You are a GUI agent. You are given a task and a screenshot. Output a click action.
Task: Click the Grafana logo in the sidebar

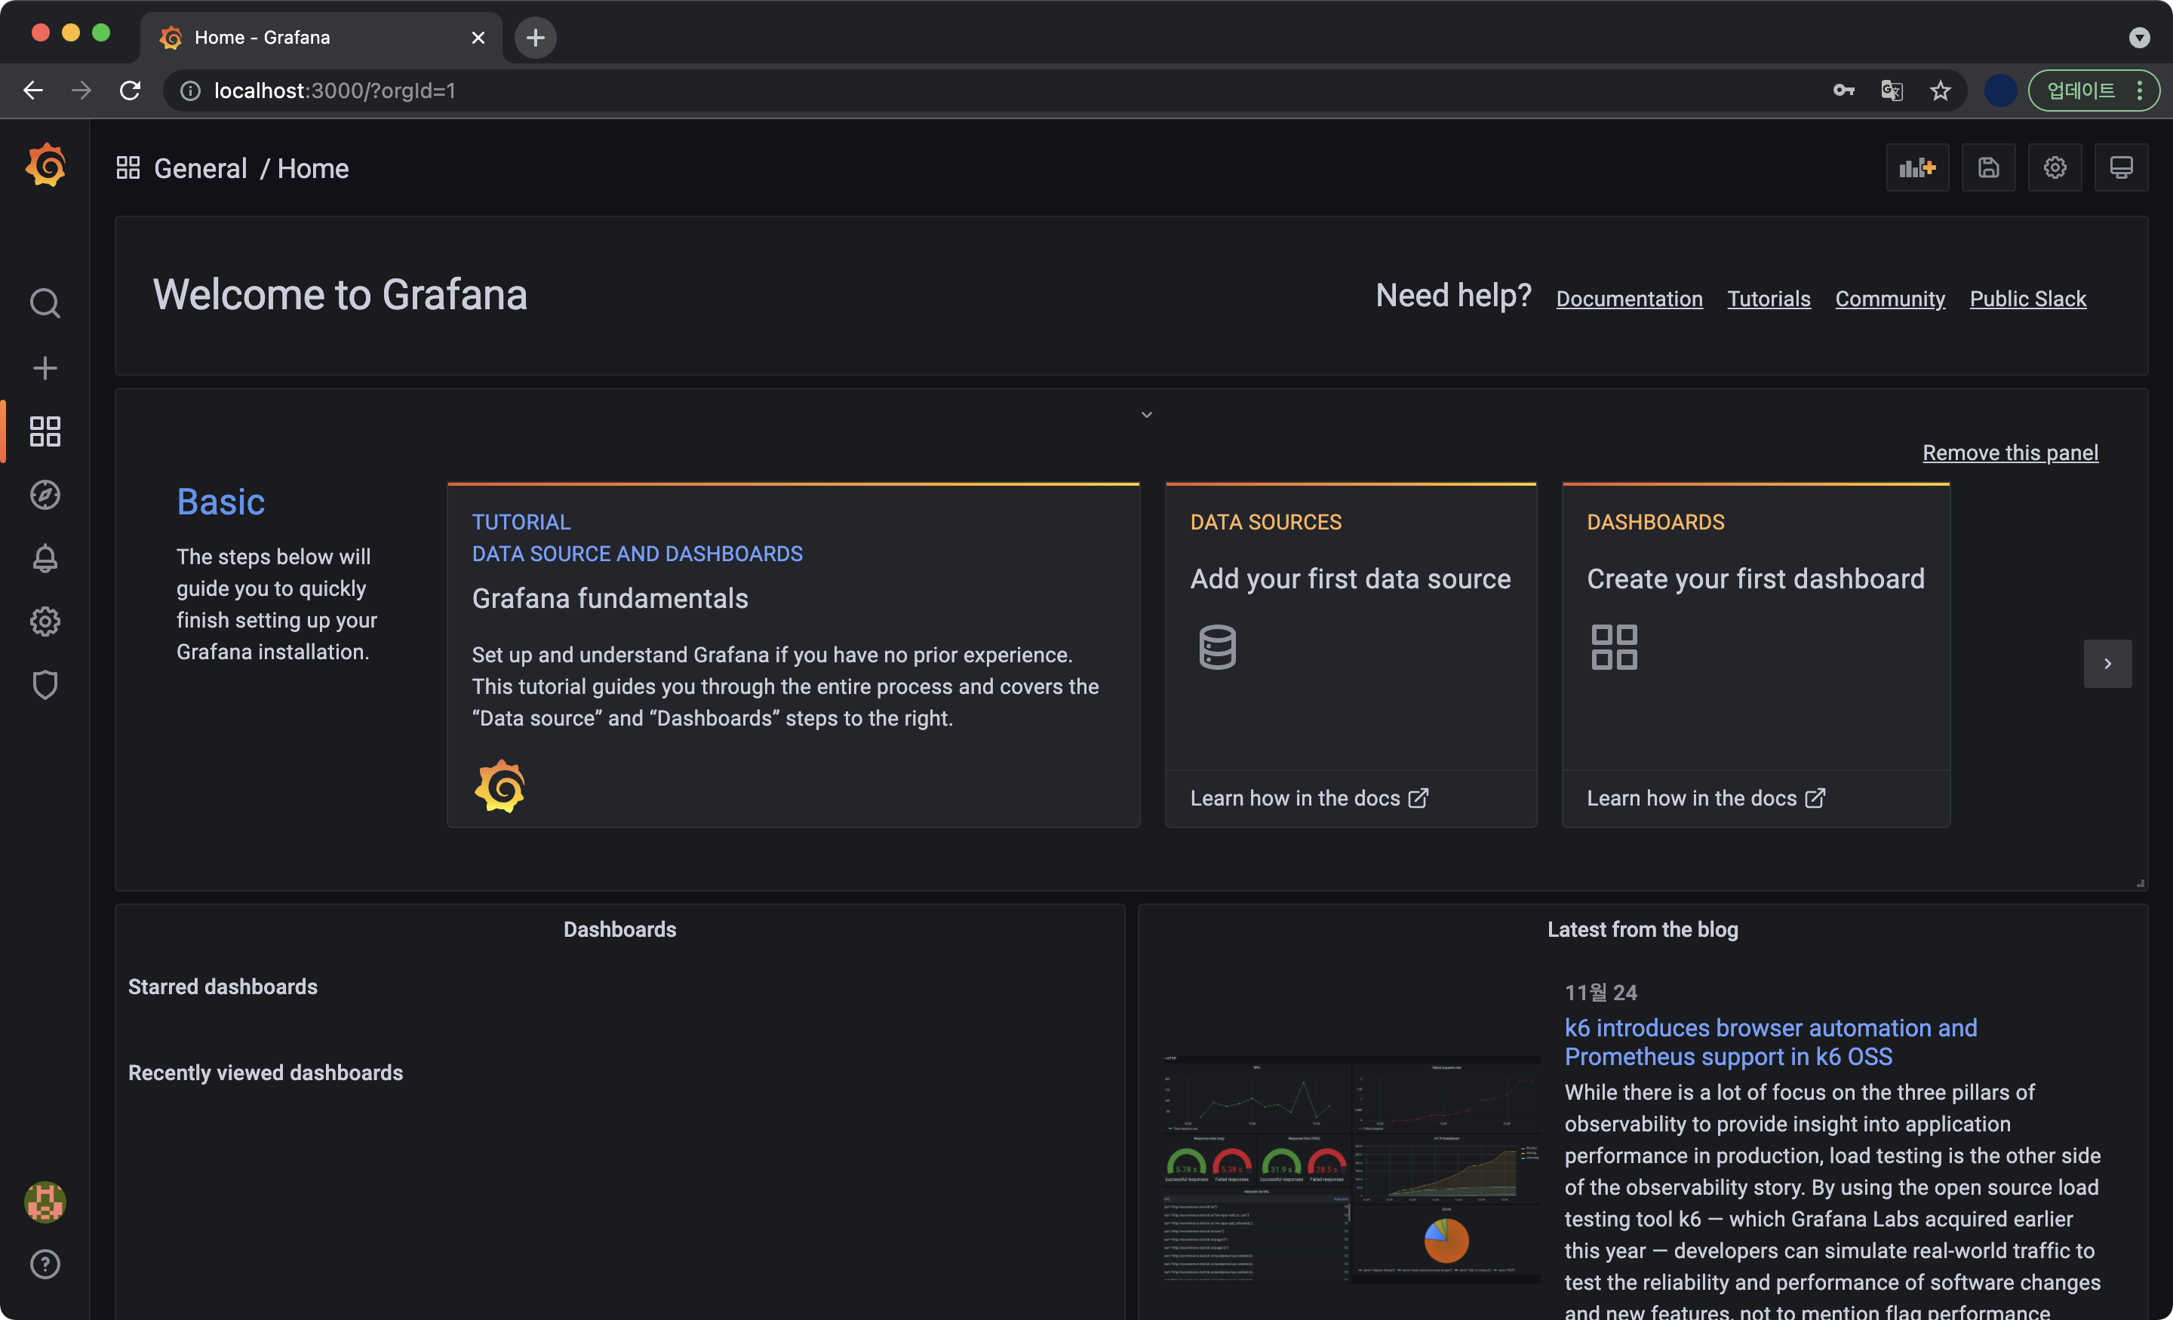pyautogui.click(x=45, y=165)
